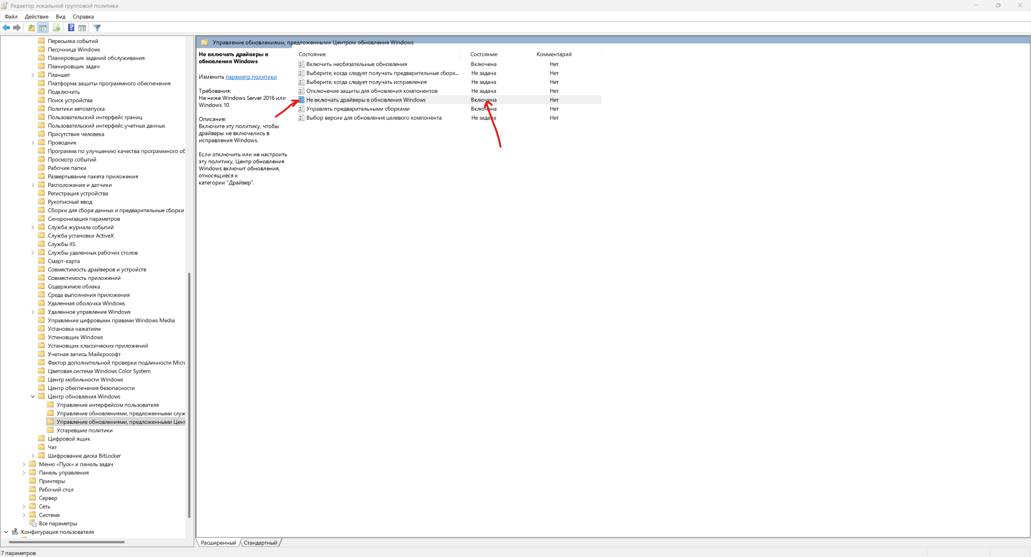Select the Устаревшие политики folder
Viewport: 1031px width, 557px height.
[x=84, y=431]
